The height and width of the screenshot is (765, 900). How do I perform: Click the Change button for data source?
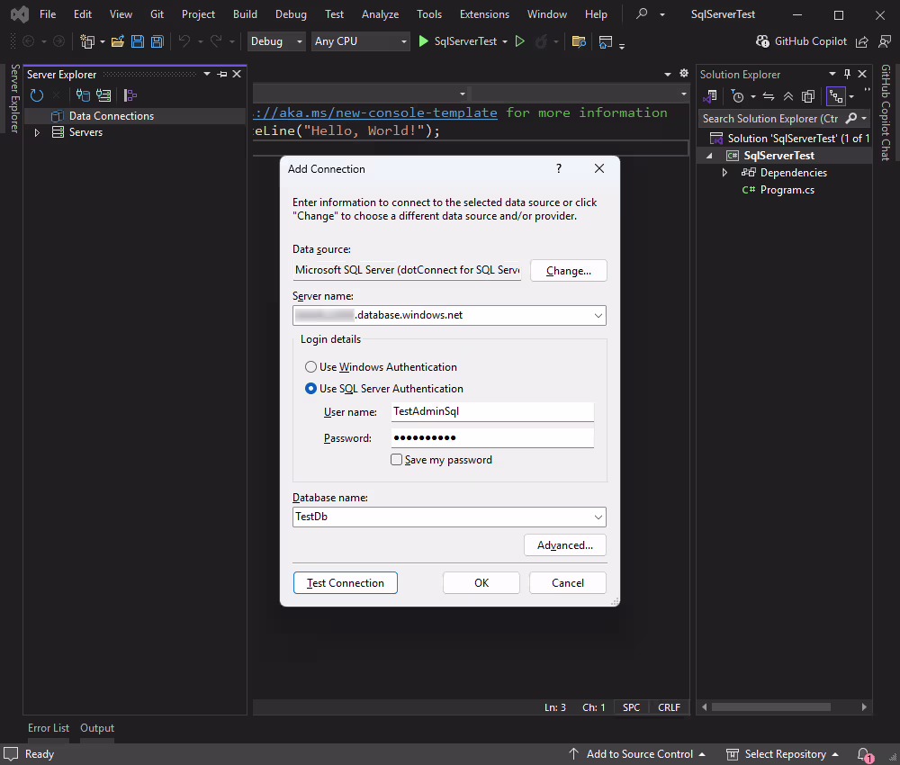[x=568, y=270]
